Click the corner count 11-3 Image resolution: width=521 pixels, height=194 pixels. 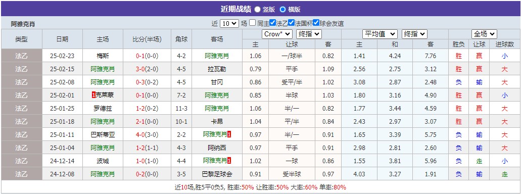(181, 108)
